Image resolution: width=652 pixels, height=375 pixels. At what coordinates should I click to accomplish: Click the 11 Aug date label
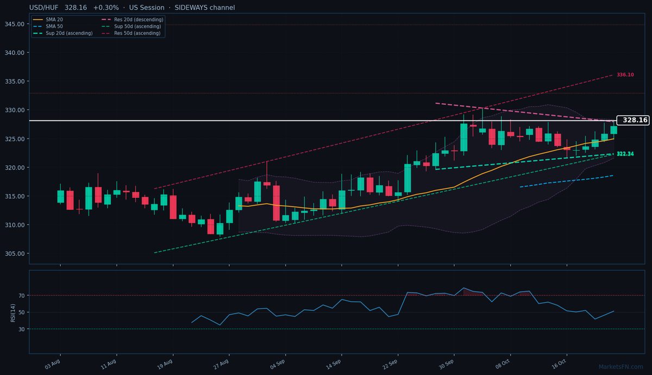pos(109,363)
